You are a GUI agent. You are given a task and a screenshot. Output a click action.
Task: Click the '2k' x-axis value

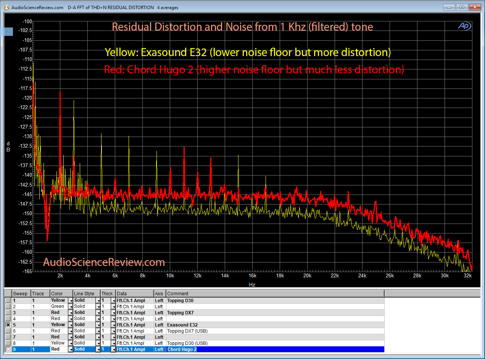[60, 275]
